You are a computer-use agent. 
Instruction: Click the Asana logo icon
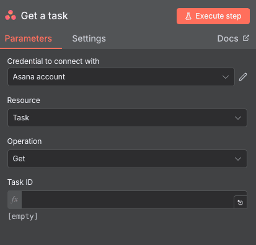pos(11,16)
